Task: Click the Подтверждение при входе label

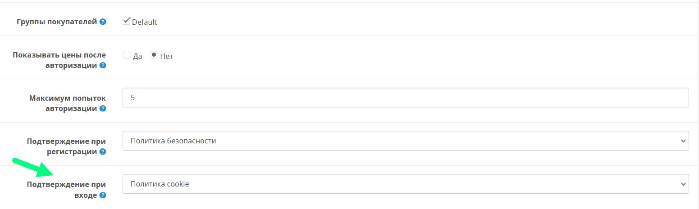Action: 66,189
